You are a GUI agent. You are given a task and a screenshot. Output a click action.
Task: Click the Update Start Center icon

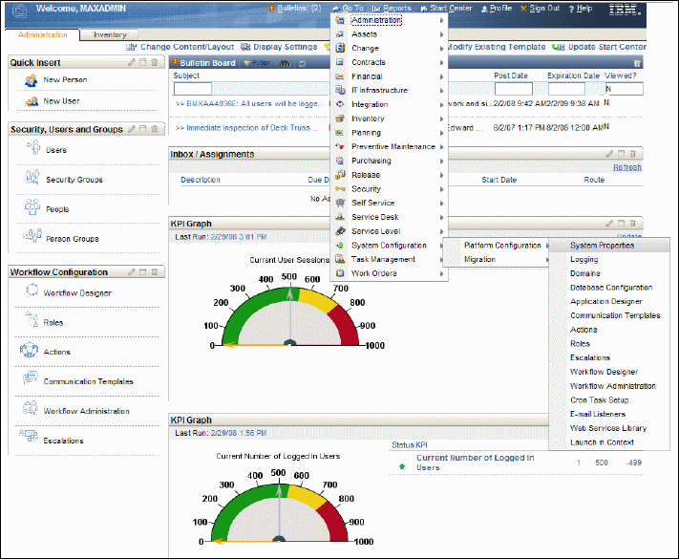(x=558, y=47)
